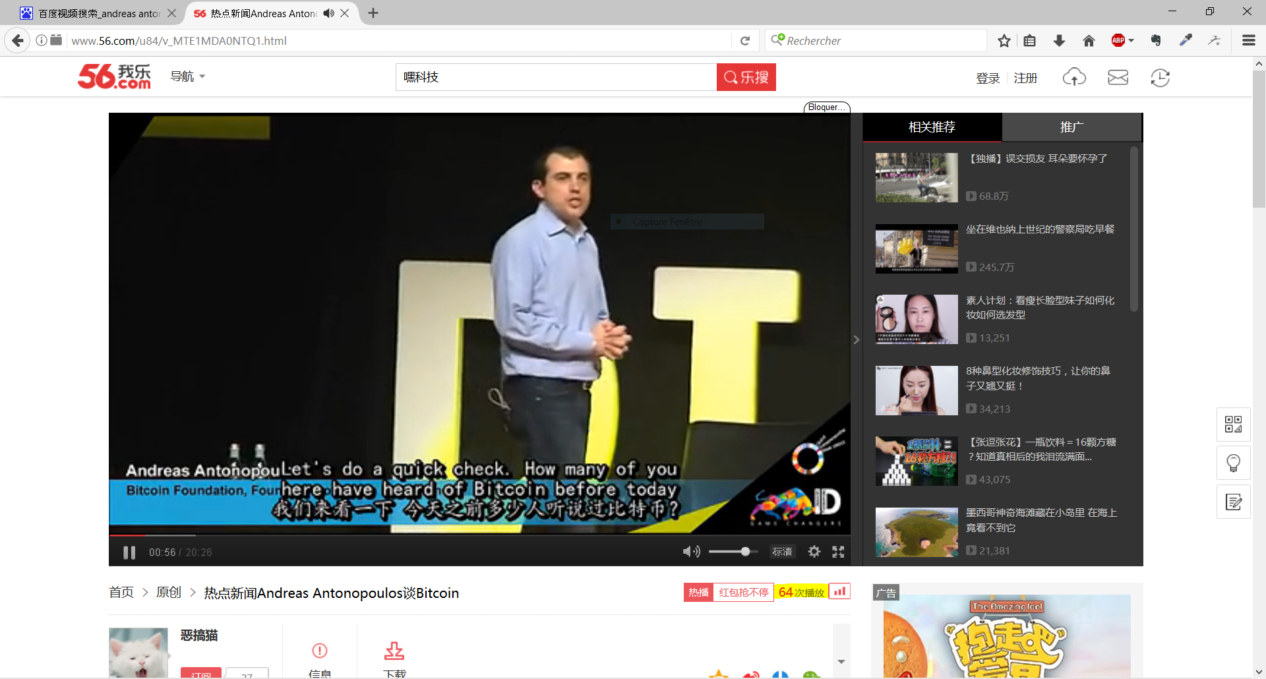1266x679 pixels.
Task: Click the red 乐搜 search button
Action: pos(746,77)
